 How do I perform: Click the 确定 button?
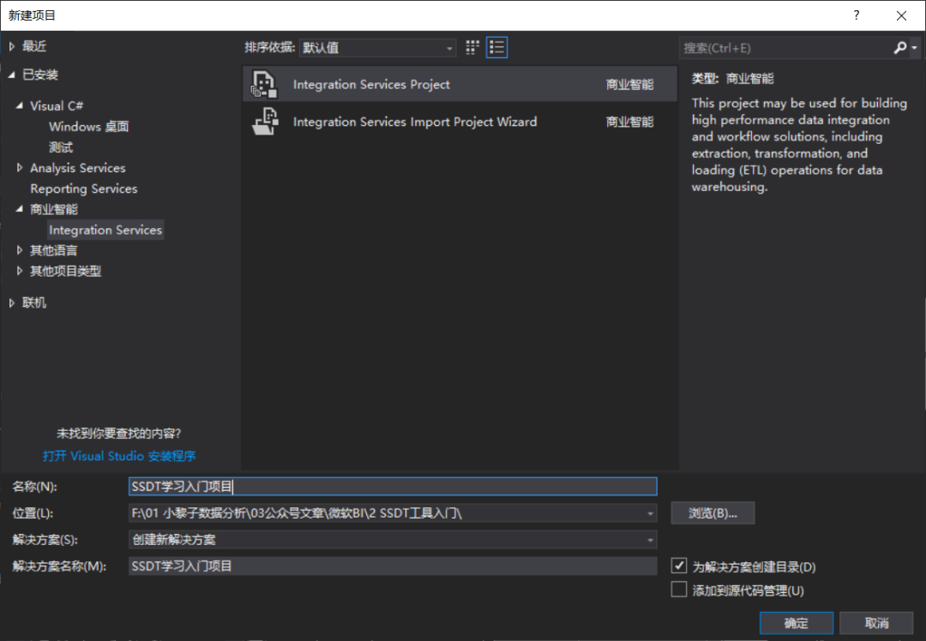pos(796,623)
